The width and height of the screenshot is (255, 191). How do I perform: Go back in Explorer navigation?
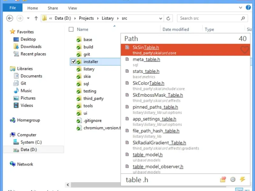pyautogui.click(x=10, y=18)
